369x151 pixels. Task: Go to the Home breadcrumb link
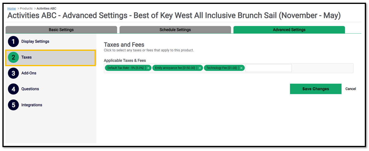tap(11, 8)
